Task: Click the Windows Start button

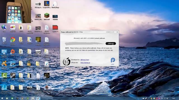Action: point(2,98)
